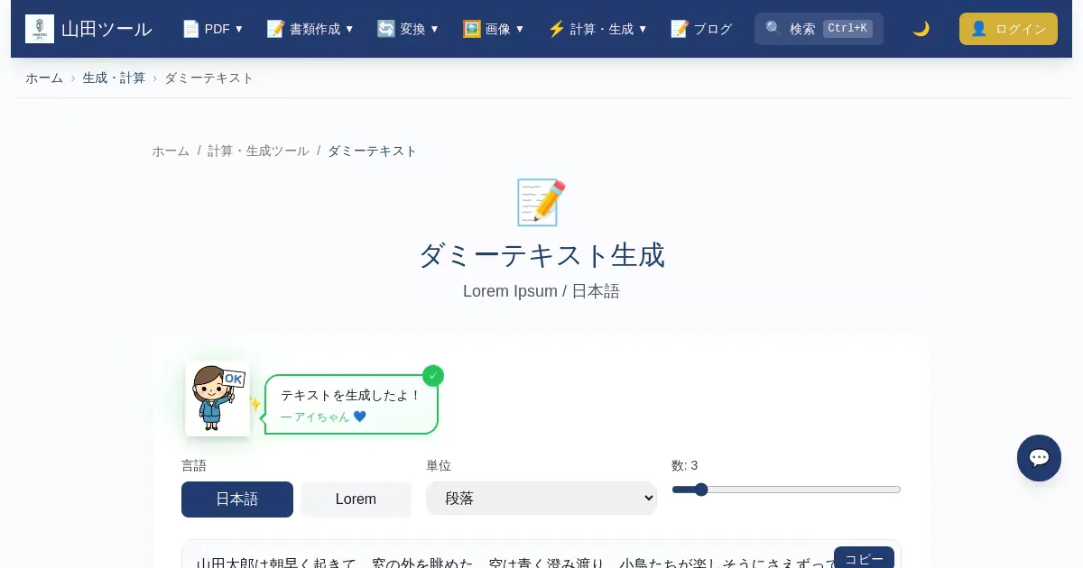Viewport: 1083px width, 568px height.
Task: Click the user icon in ログイン button
Action: point(978,29)
